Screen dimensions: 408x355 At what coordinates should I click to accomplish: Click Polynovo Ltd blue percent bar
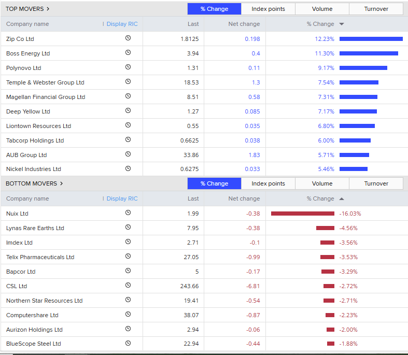click(x=363, y=68)
